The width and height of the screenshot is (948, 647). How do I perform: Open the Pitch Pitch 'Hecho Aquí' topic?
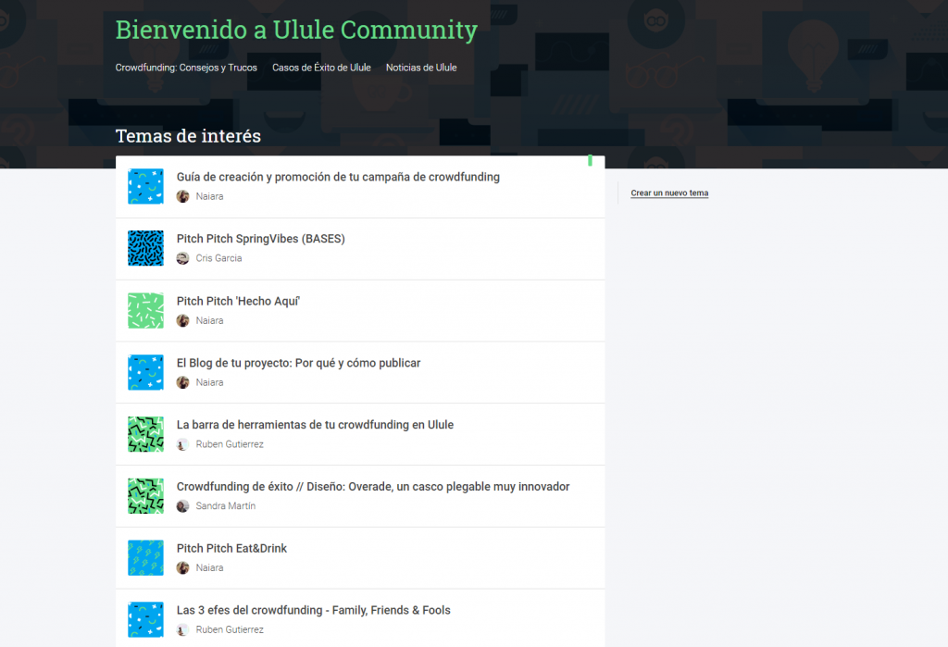click(238, 301)
